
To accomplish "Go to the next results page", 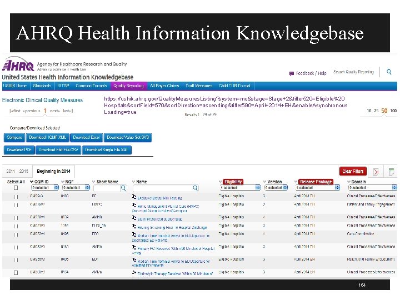I will coord(55,111).
